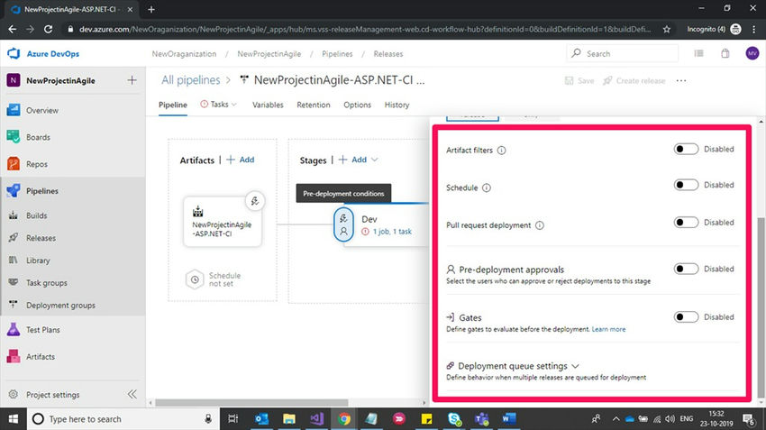Click plus icon next to NewProjectinAgile
This screenshot has height=430, width=766.
132,80
